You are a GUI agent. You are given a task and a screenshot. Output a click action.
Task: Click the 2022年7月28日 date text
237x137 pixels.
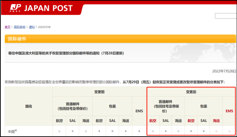(x=224, y=71)
